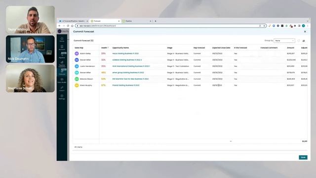This screenshot has height=178, width=316.
Task: Click Taylor's video thumbnail
Action: pos(30,20)
